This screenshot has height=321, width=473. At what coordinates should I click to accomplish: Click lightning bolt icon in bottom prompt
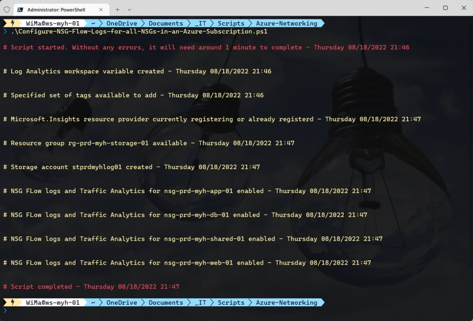pyautogui.click(x=12, y=303)
